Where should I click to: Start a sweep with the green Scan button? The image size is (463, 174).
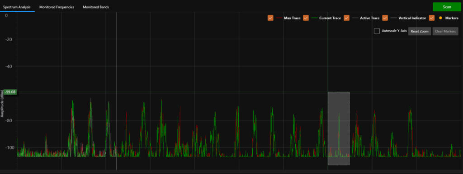point(447,7)
